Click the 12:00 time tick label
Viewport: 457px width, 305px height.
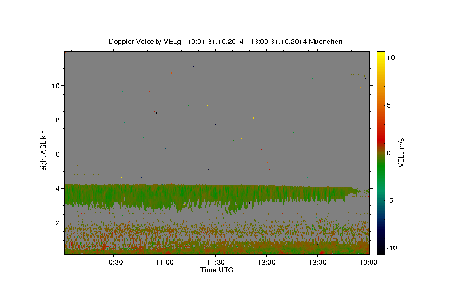click(267, 262)
